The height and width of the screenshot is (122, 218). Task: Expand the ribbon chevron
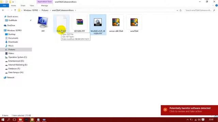pyautogui.click(x=213, y=5)
